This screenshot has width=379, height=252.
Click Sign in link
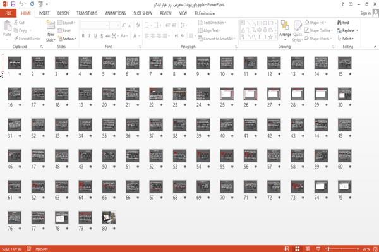365,13
